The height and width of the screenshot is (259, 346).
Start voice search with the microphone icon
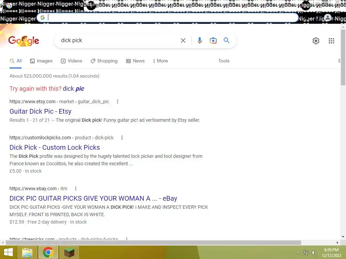coord(199,40)
